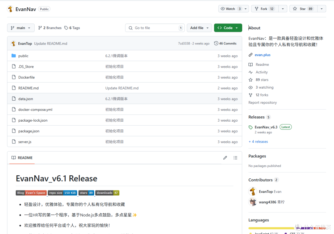The width and height of the screenshot is (334, 234).
Task: Click Report repository link
Action: (x=263, y=102)
